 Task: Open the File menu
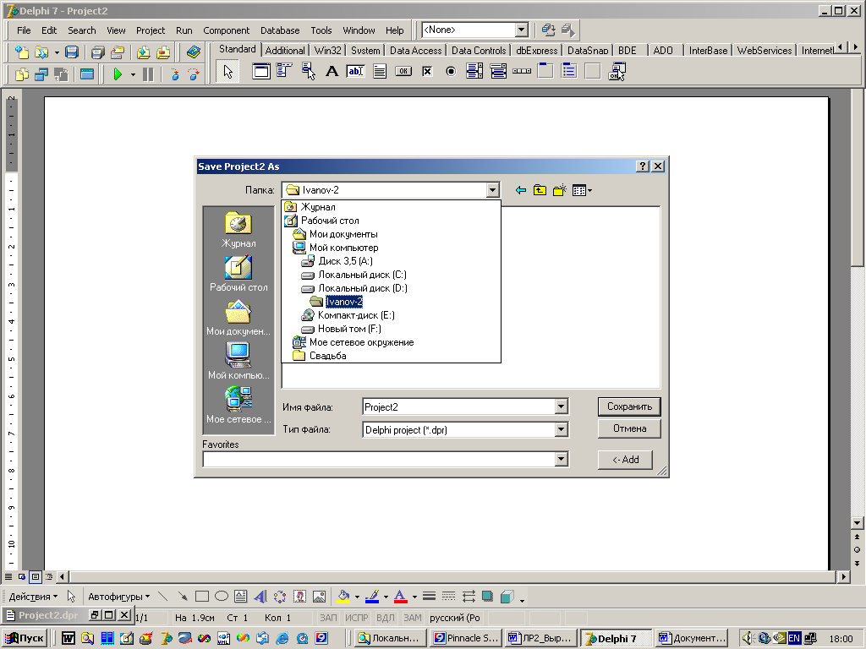(24, 30)
